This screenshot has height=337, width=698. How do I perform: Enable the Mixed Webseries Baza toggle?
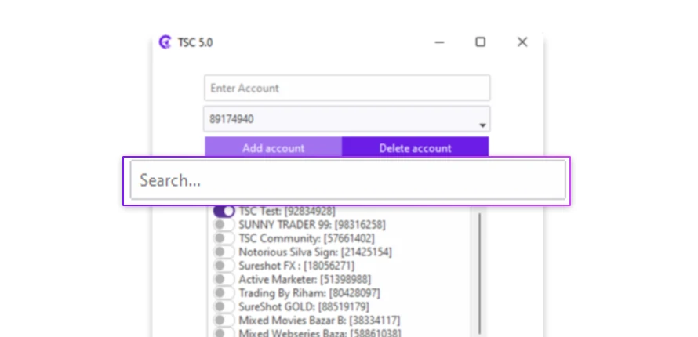(224, 332)
